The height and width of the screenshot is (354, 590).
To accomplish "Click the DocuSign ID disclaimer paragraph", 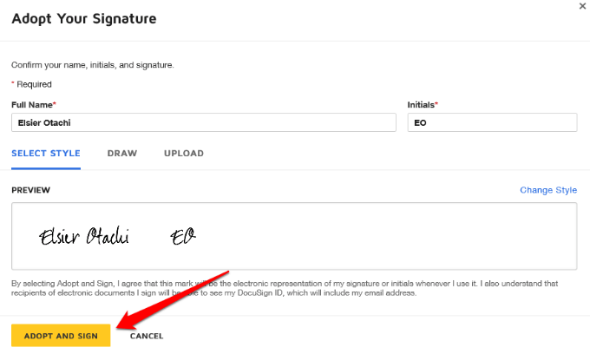I will (294, 288).
